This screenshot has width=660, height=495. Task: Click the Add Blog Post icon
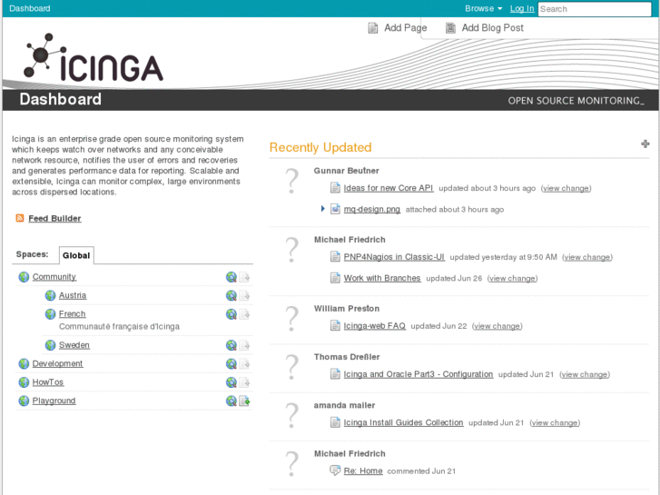450,28
